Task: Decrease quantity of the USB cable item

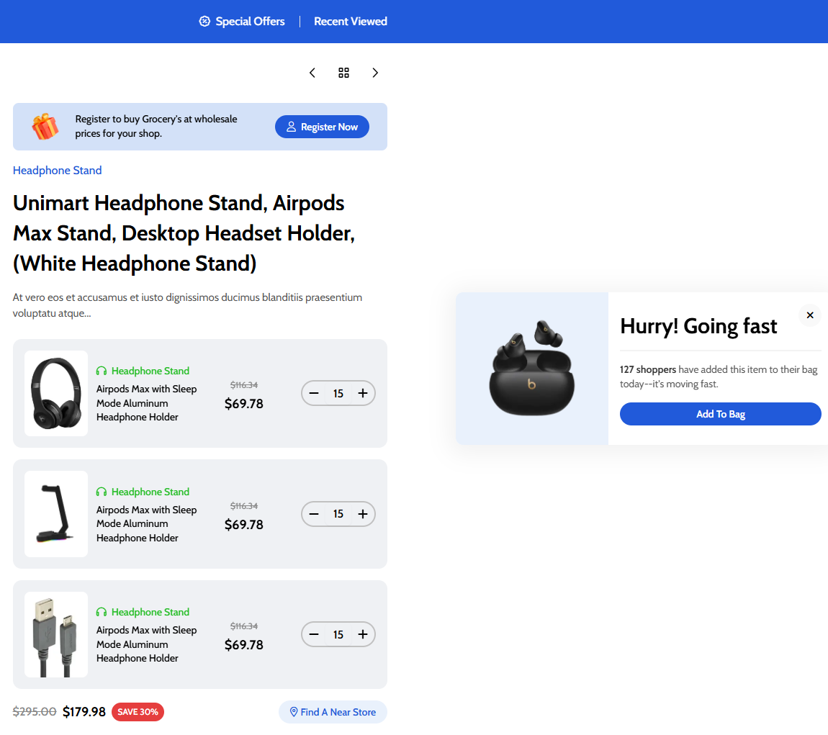Action: [x=314, y=634]
